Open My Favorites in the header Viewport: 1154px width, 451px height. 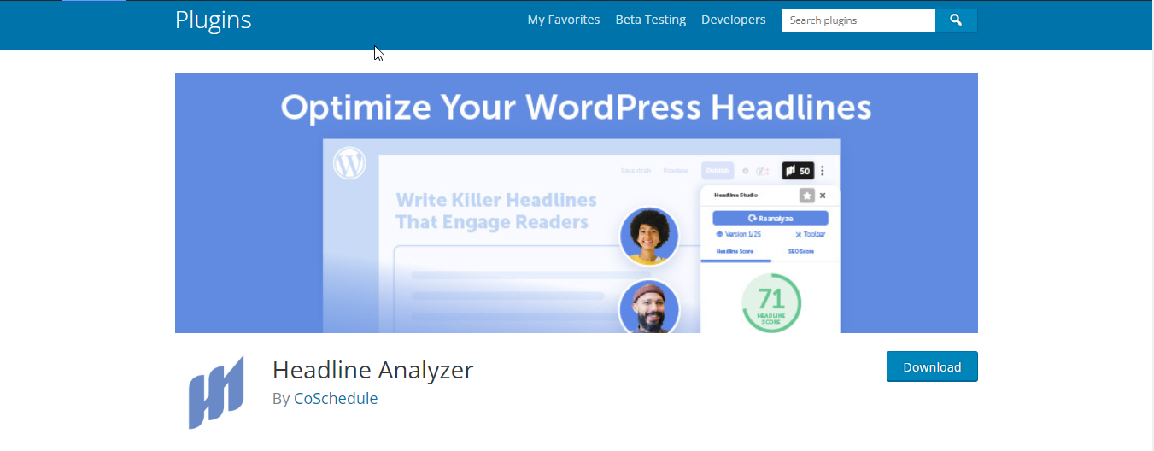[x=564, y=20]
